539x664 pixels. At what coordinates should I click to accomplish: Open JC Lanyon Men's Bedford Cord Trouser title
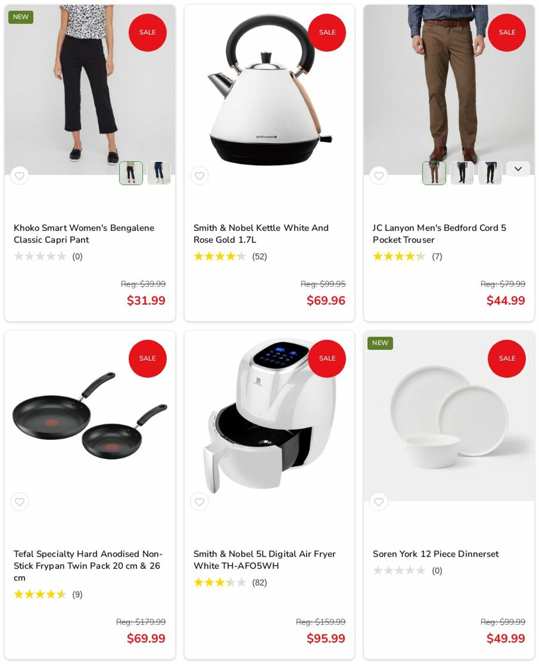(x=439, y=234)
